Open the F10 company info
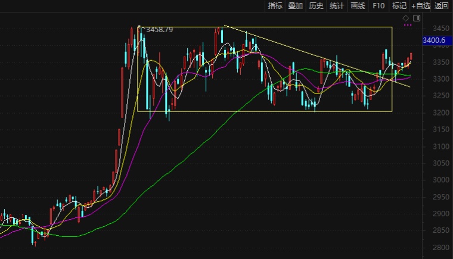Image resolution: width=453 pixels, height=259 pixels. [378, 6]
